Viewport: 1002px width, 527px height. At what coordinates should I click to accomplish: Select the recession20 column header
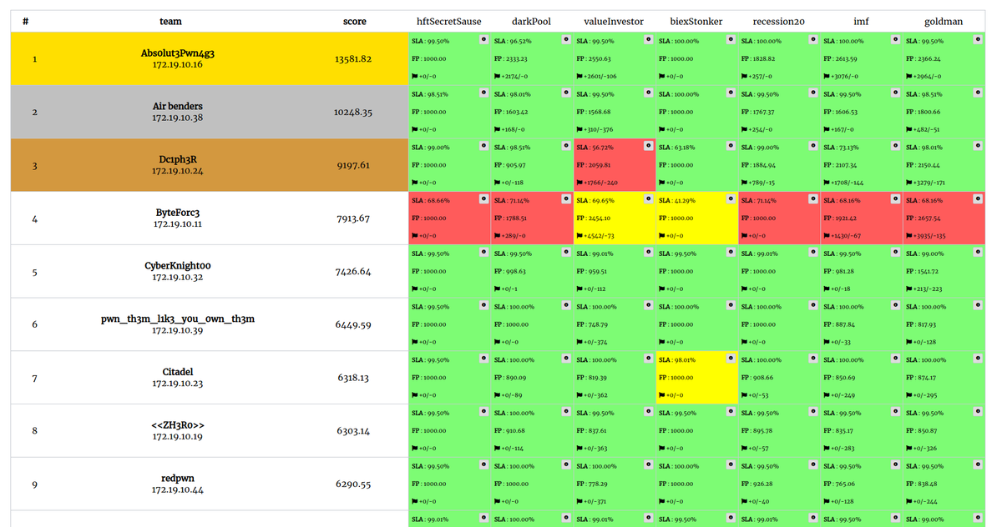click(778, 22)
